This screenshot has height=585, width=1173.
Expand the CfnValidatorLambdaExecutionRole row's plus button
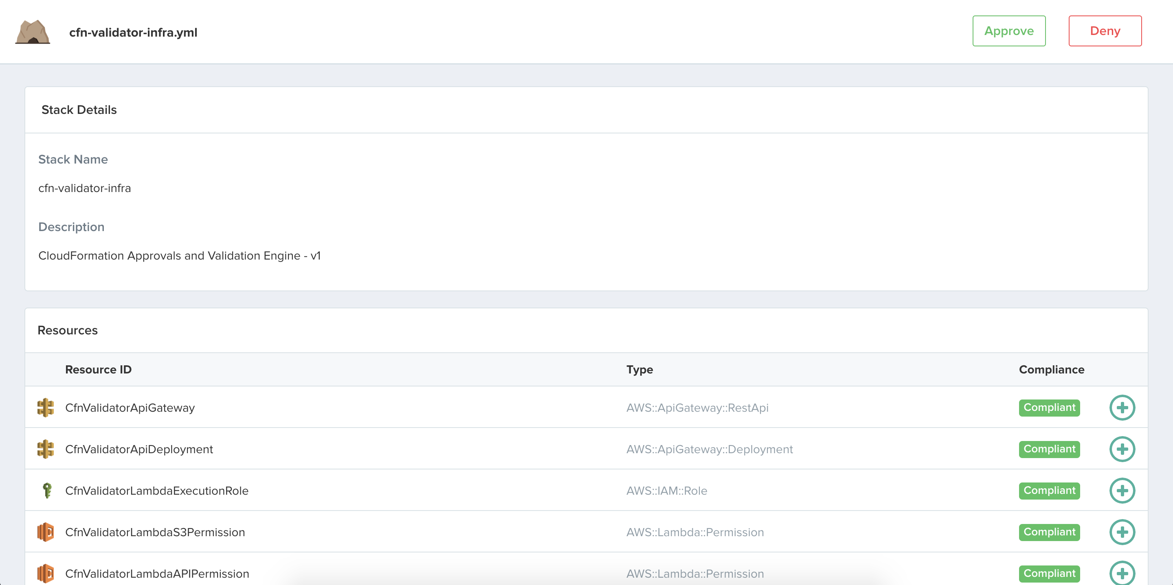click(x=1122, y=490)
